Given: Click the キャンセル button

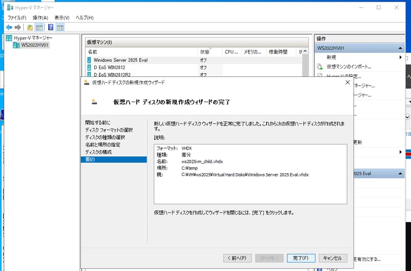Looking at the screenshot, I should click(333, 258).
